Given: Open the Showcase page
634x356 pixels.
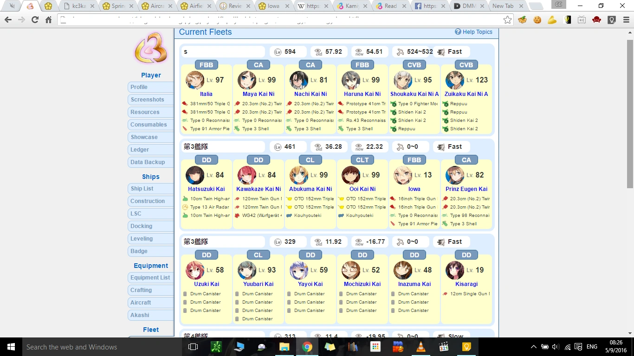Looking at the screenshot, I should (151, 137).
